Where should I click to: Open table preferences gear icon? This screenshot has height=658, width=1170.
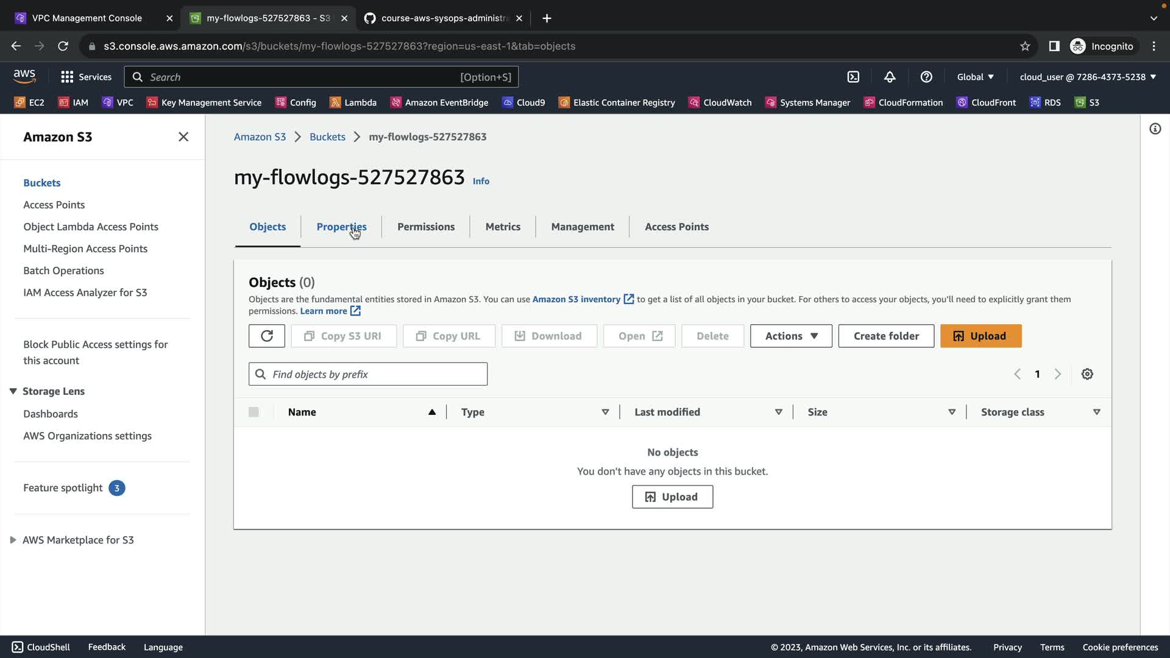point(1087,374)
